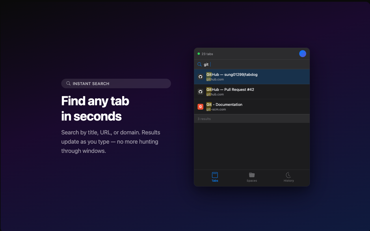
Task: Click the magnifier icon inside the INSTANT SEARCH pill
Action: point(68,83)
